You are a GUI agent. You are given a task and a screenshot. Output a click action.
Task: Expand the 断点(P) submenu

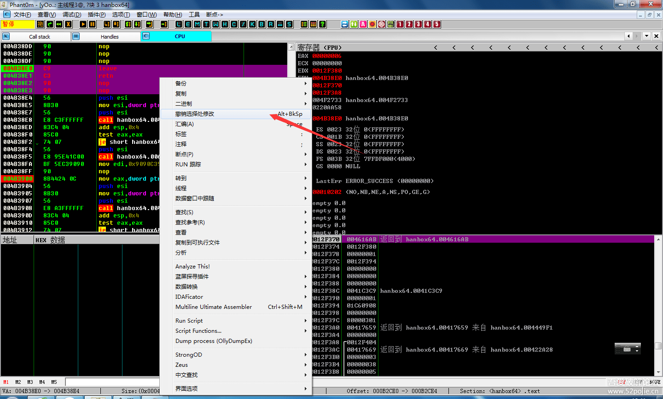[x=236, y=154]
